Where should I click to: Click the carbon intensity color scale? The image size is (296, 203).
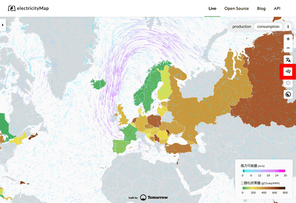coord(264,188)
